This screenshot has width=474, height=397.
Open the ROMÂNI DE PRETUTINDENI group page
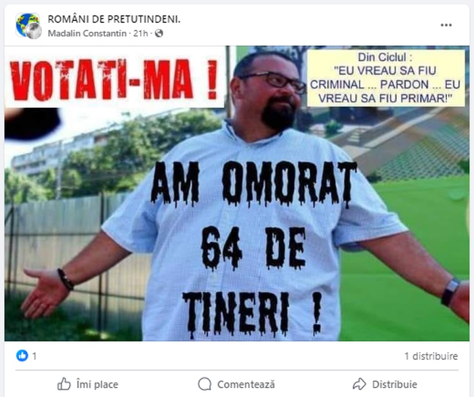(114, 19)
